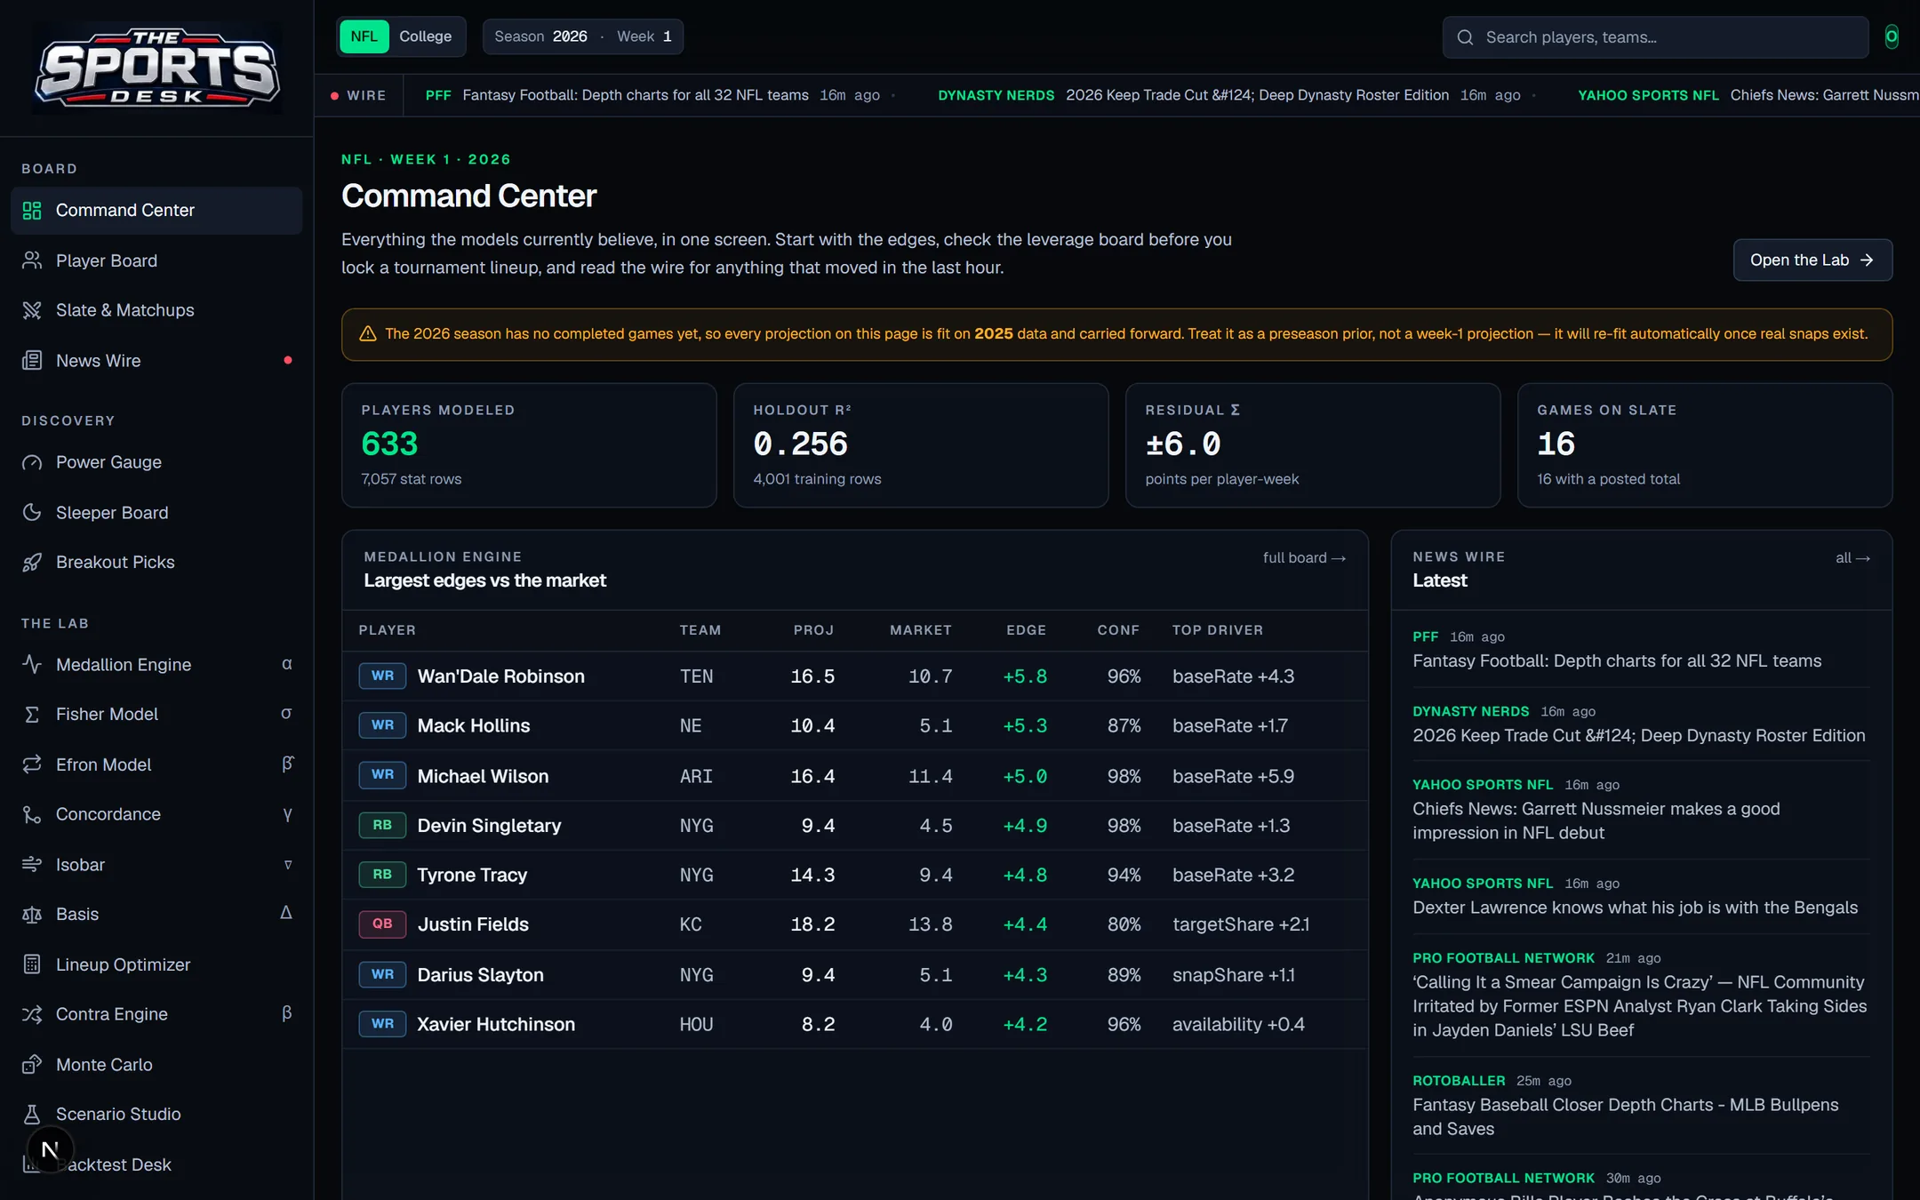This screenshot has width=1920, height=1200.
Task: Click the search magnifier icon
Action: [1466, 37]
